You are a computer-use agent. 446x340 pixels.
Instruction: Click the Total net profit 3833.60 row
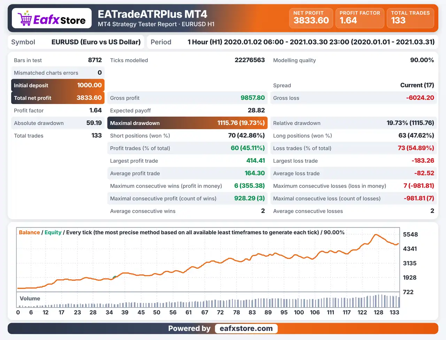pyautogui.click(x=58, y=98)
